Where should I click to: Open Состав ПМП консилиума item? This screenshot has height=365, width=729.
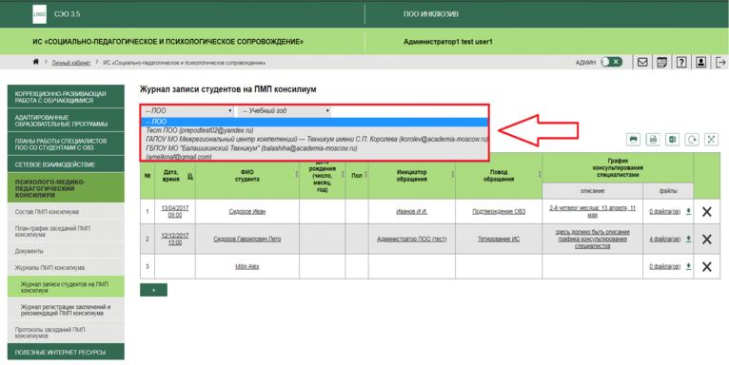66,212
